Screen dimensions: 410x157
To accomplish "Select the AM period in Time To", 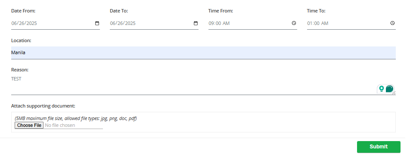I will 325,23.
